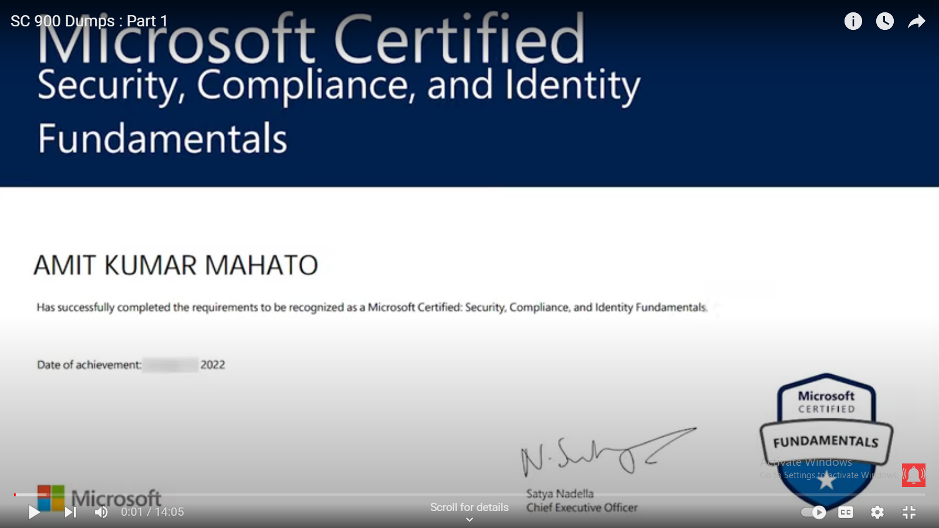Viewport: 939px width, 528px height.
Task: Toggle the autoplay switch
Action: [x=813, y=512]
